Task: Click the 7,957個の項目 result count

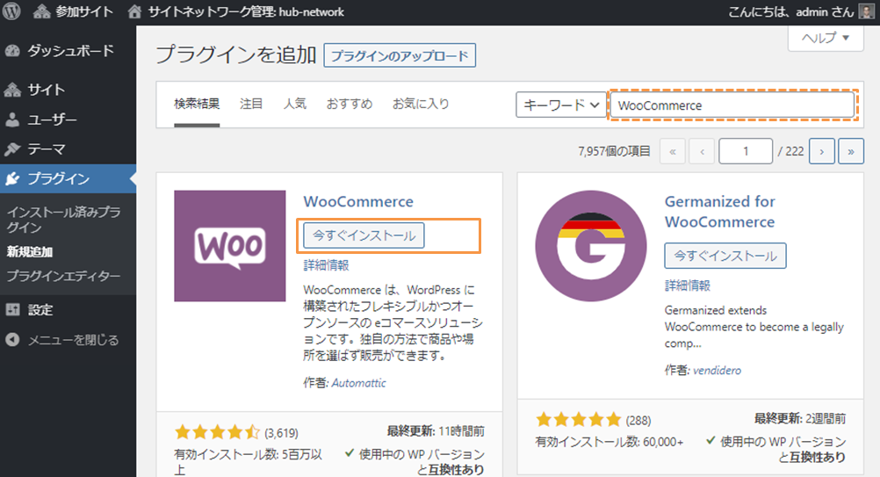Action: coord(614,151)
